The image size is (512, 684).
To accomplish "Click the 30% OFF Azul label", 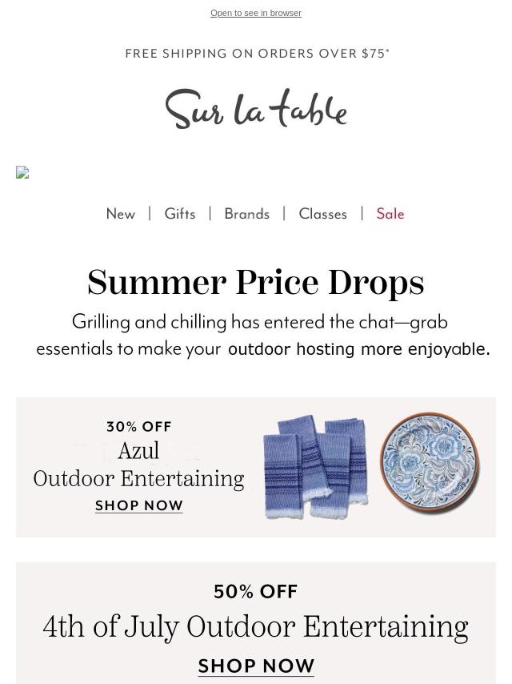I will coord(139,426).
